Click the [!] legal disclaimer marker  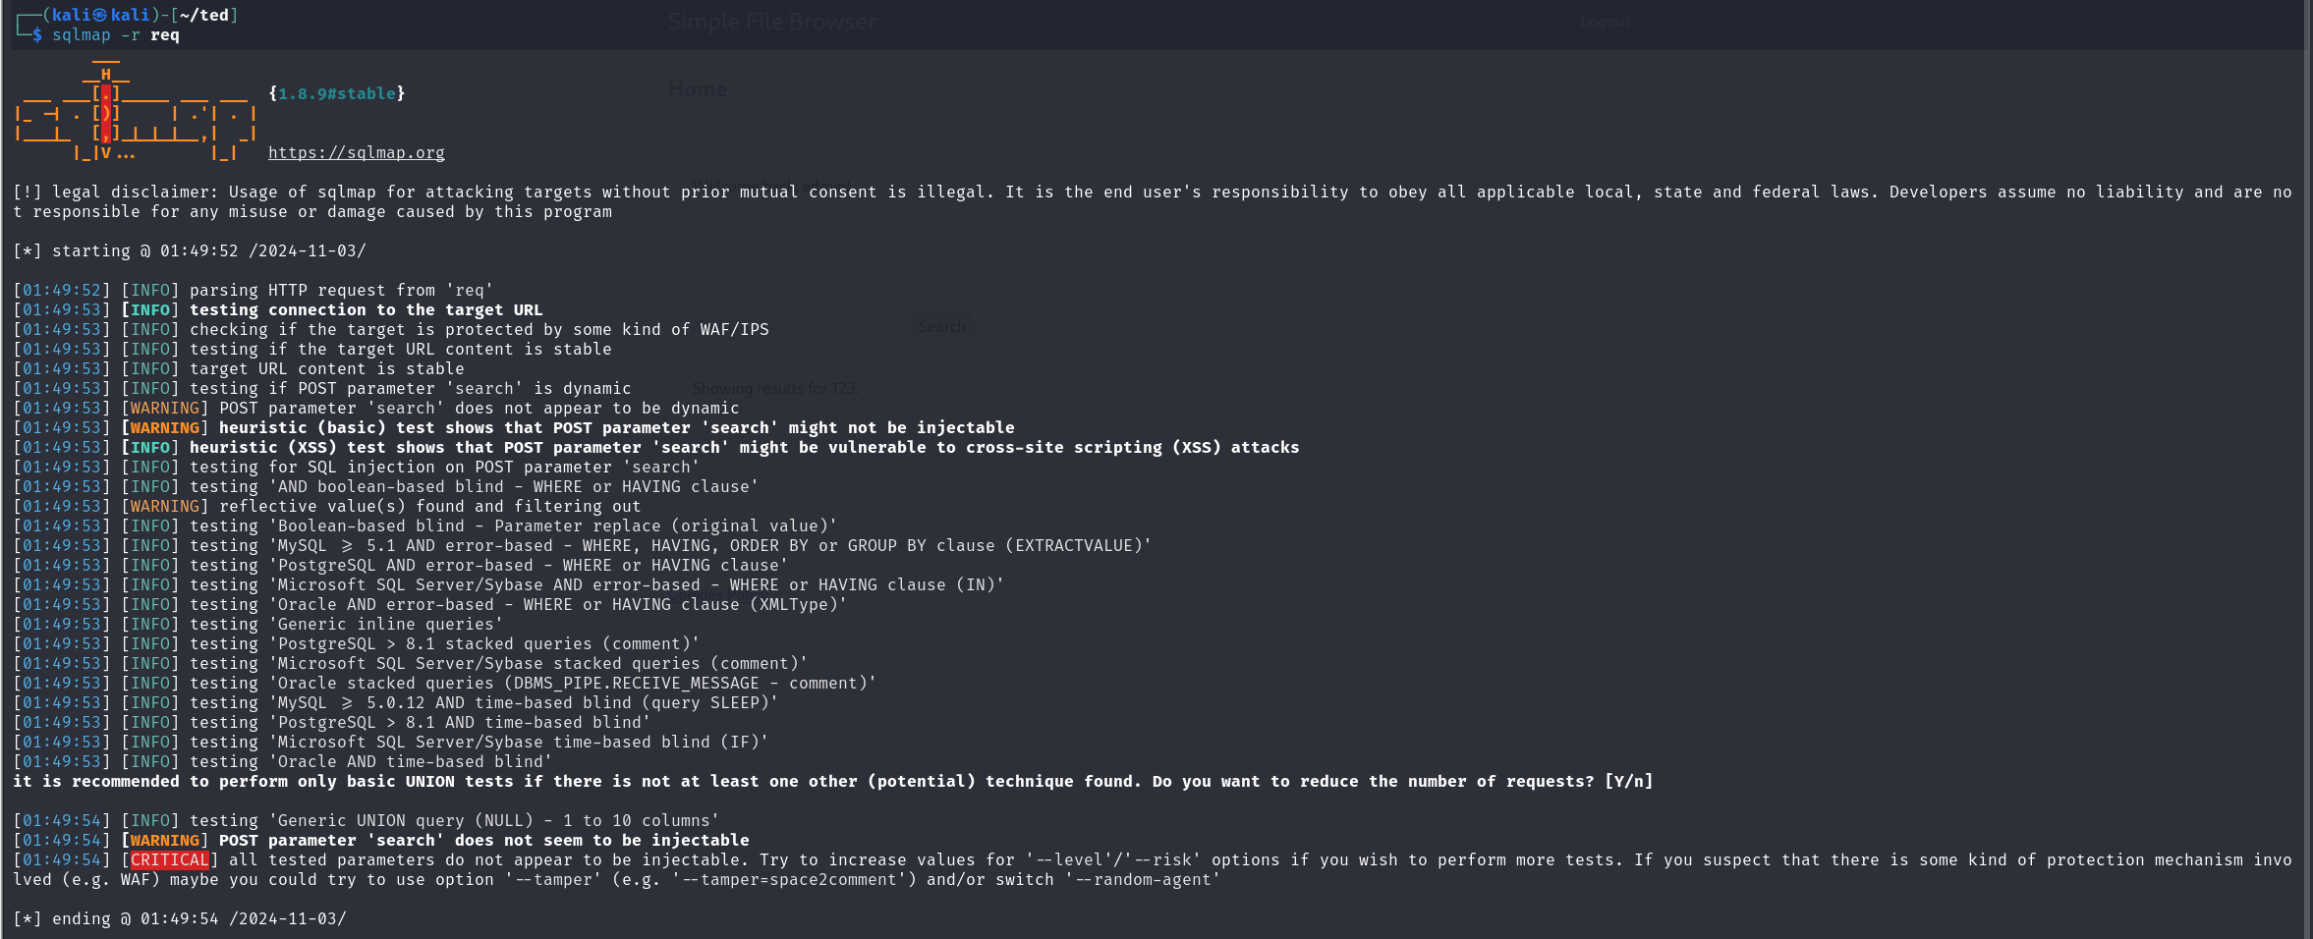click(x=28, y=192)
